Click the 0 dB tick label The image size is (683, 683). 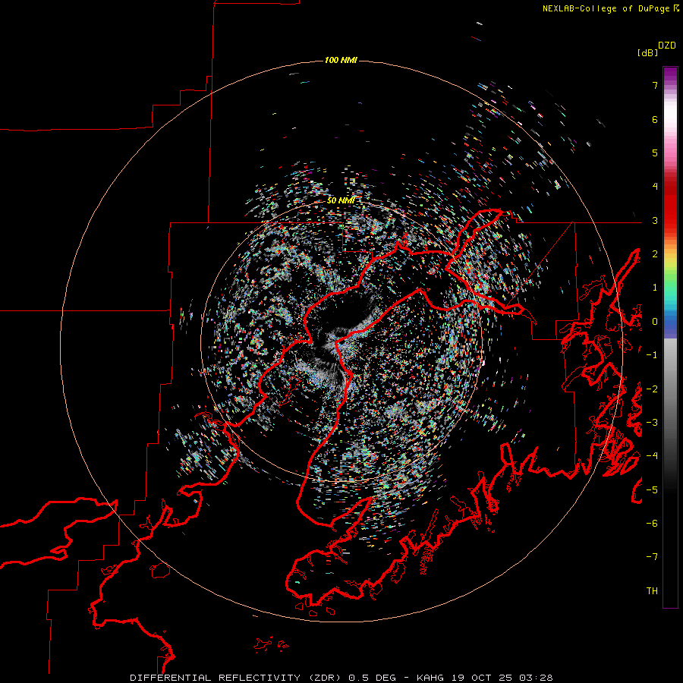[655, 322]
